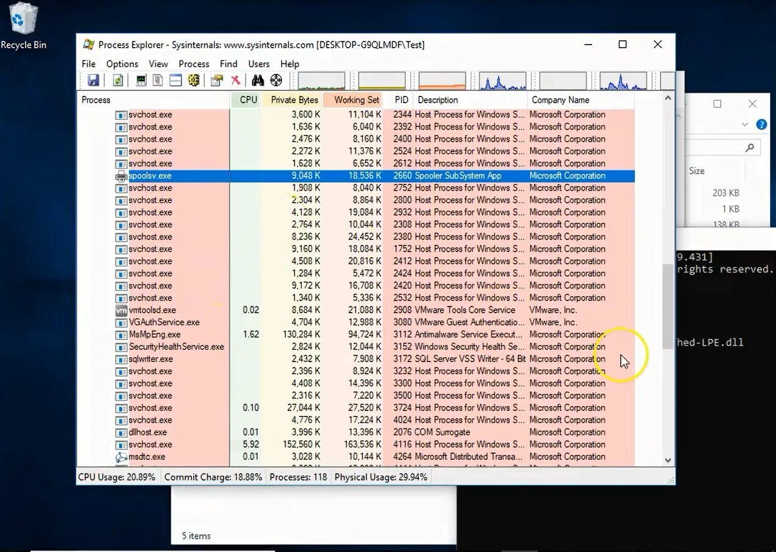Toggle the Show Process Tree toolbar icon

(x=158, y=80)
